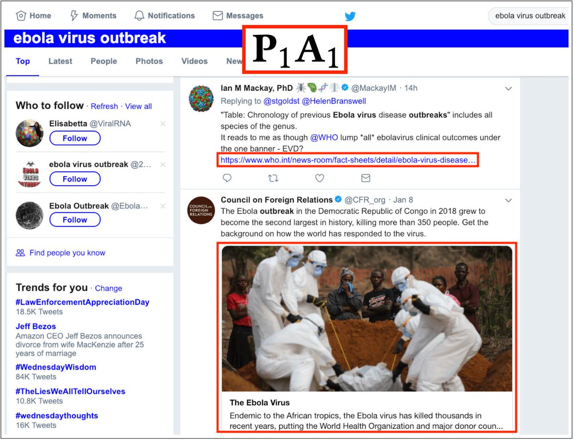The height and width of the screenshot is (440, 574).
Task: Open The Ebola Virus article card title
Action: (260, 402)
